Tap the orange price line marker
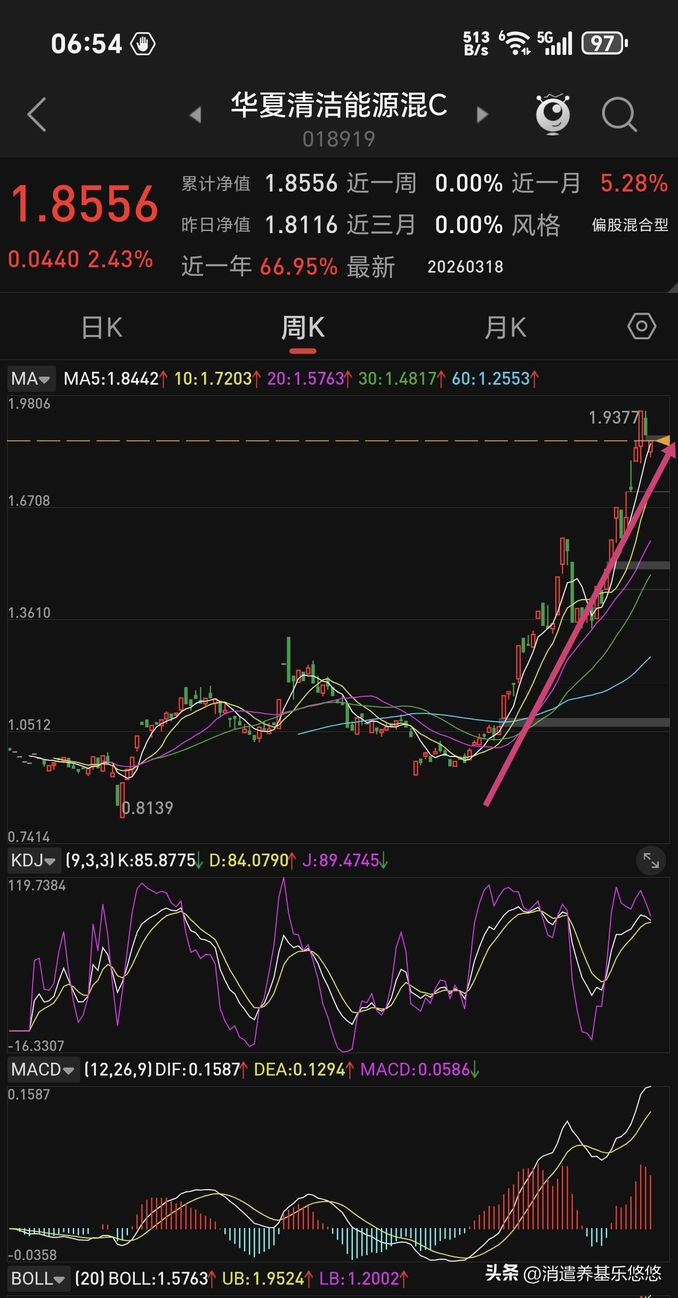The width and height of the screenshot is (678, 1298). [663, 441]
